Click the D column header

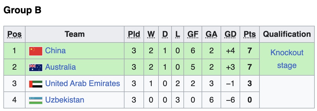tap(165, 34)
